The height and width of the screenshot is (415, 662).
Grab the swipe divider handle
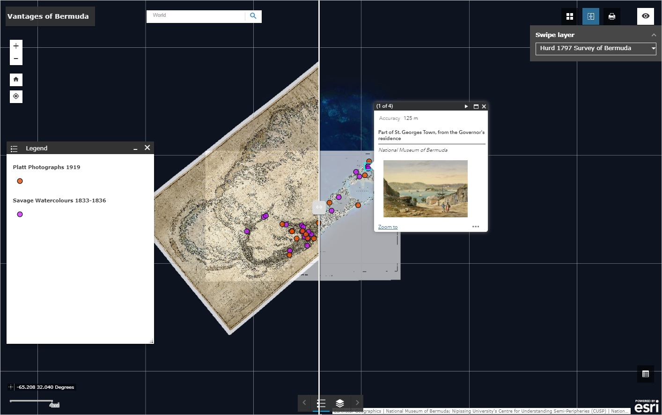tap(319, 207)
